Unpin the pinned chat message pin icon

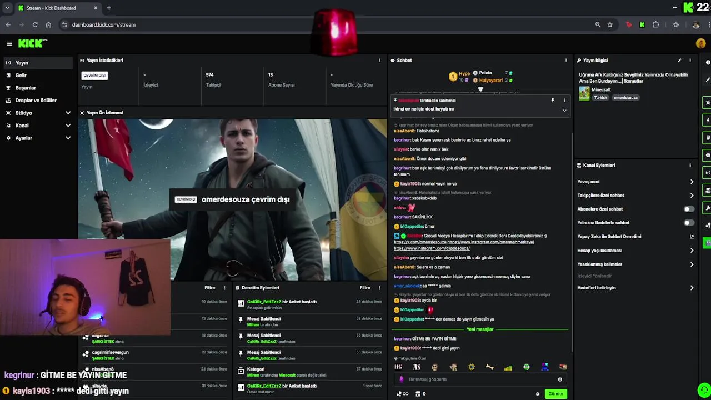click(x=552, y=101)
